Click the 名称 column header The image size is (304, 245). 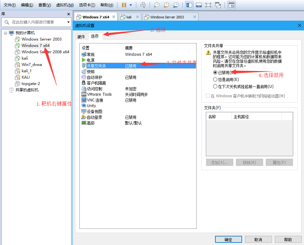tap(219, 117)
